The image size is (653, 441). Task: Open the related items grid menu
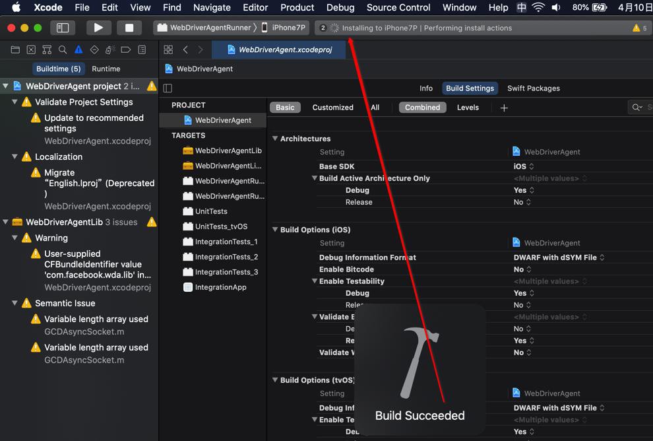point(168,50)
